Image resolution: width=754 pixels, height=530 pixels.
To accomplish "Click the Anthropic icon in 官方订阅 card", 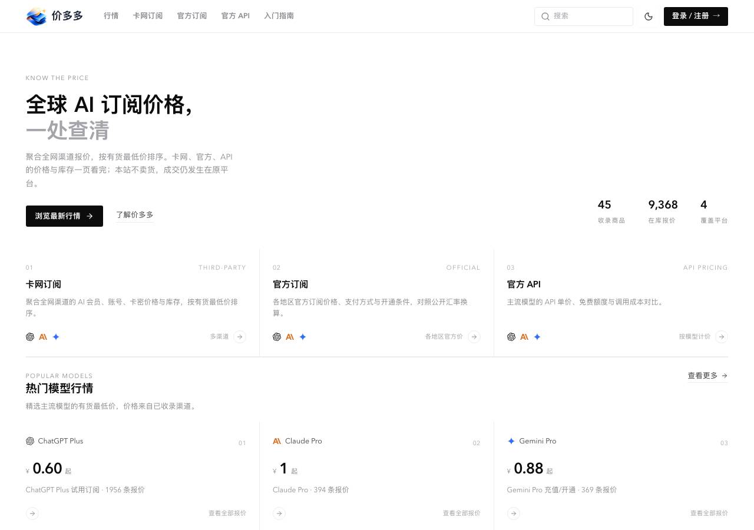I will pyautogui.click(x=290, y=337).
